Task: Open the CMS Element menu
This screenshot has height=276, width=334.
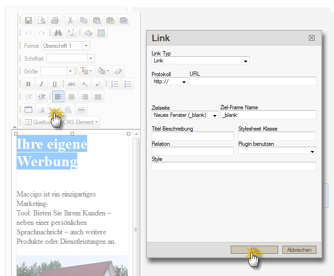Action: (81, 122)
